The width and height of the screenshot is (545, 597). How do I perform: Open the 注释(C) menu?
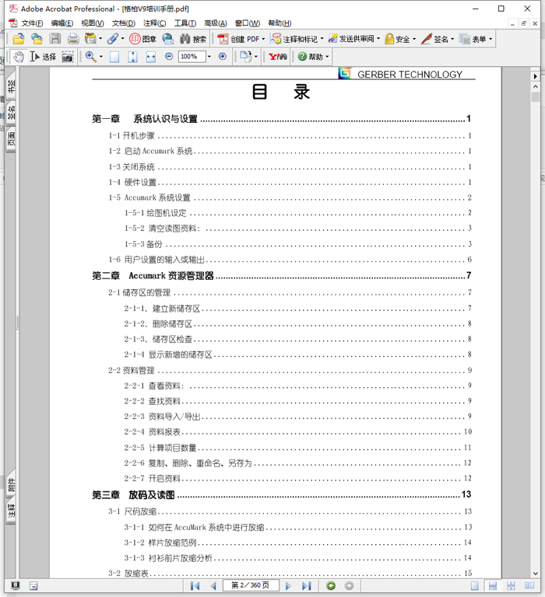coord(154,23)
